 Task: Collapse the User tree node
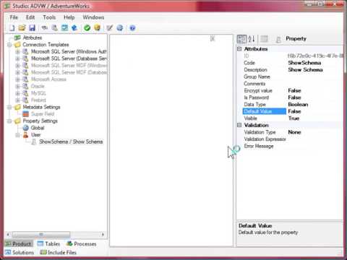pos(17,135)
